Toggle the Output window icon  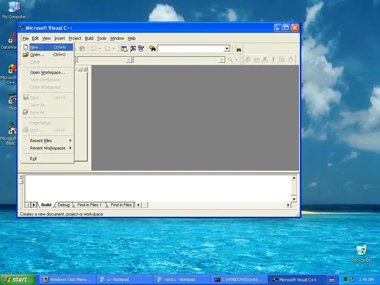[x=133, y=49]
